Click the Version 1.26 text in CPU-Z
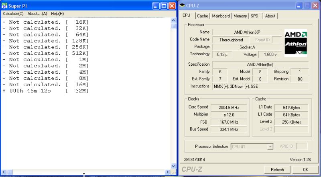The height and width of the screenshot is (177, 321). point(300,160)
